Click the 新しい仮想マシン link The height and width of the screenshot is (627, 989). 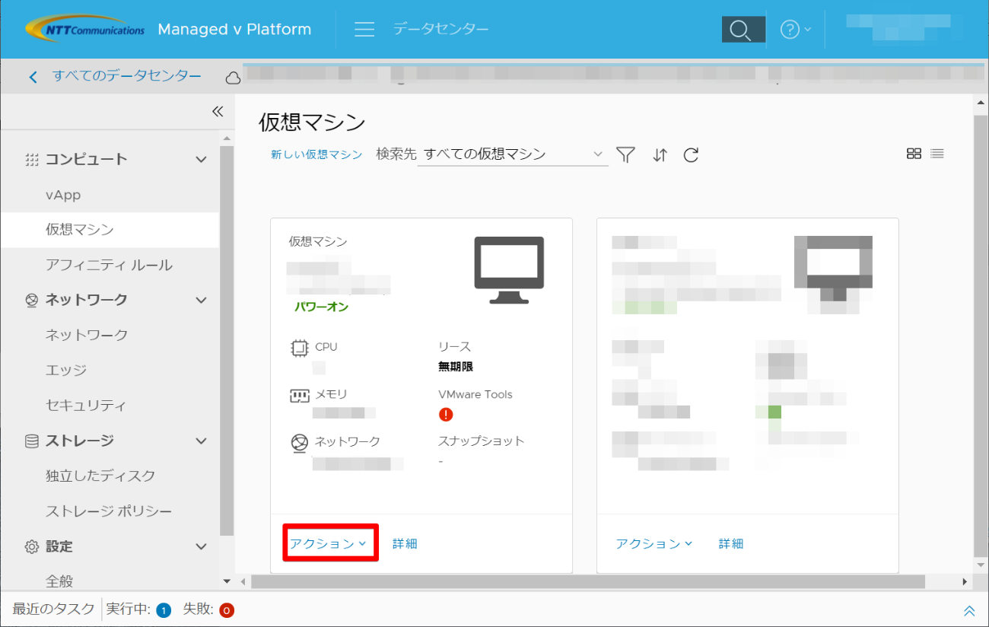[x=316, y=154]
